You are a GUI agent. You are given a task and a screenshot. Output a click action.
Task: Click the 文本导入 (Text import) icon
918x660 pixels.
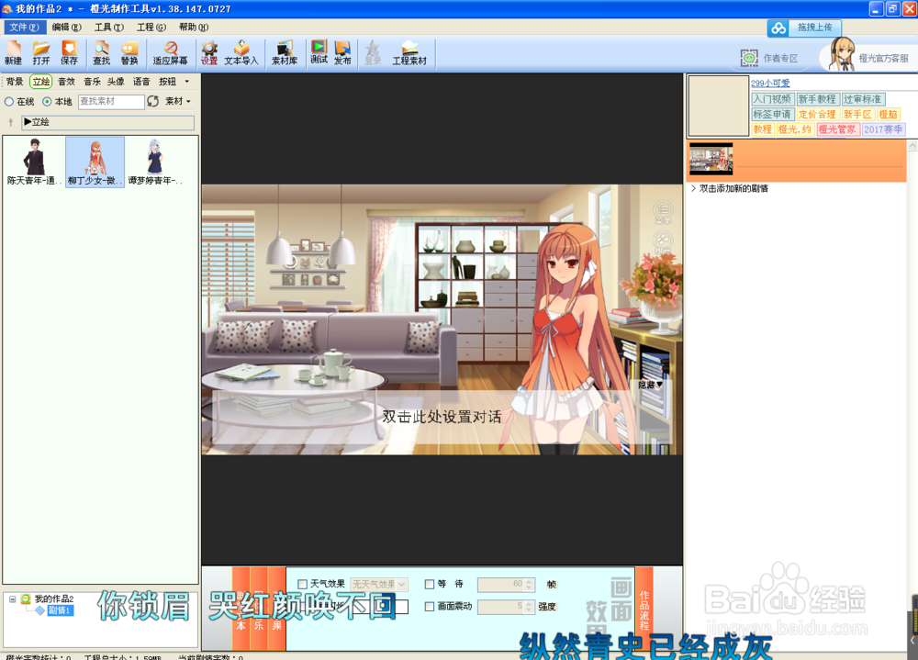(x=241, y=52)
